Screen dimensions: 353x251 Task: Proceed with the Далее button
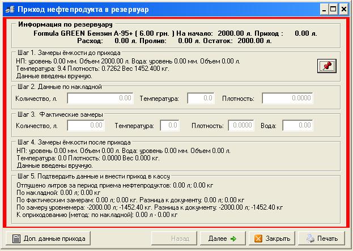223,239
